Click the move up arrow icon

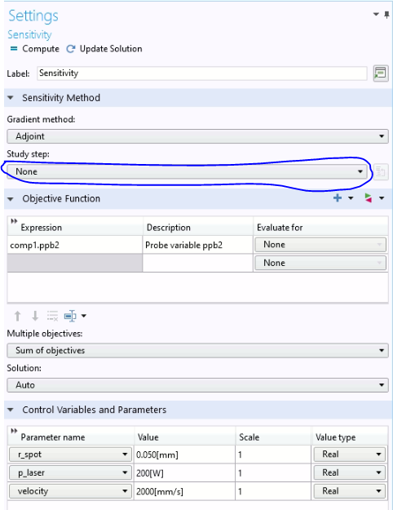coord(18,316)
